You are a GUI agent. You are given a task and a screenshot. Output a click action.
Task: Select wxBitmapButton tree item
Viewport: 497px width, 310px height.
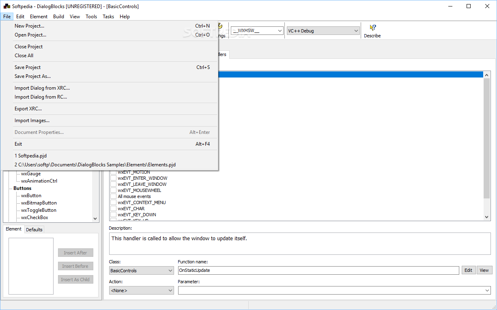click(x=39, y=203)
